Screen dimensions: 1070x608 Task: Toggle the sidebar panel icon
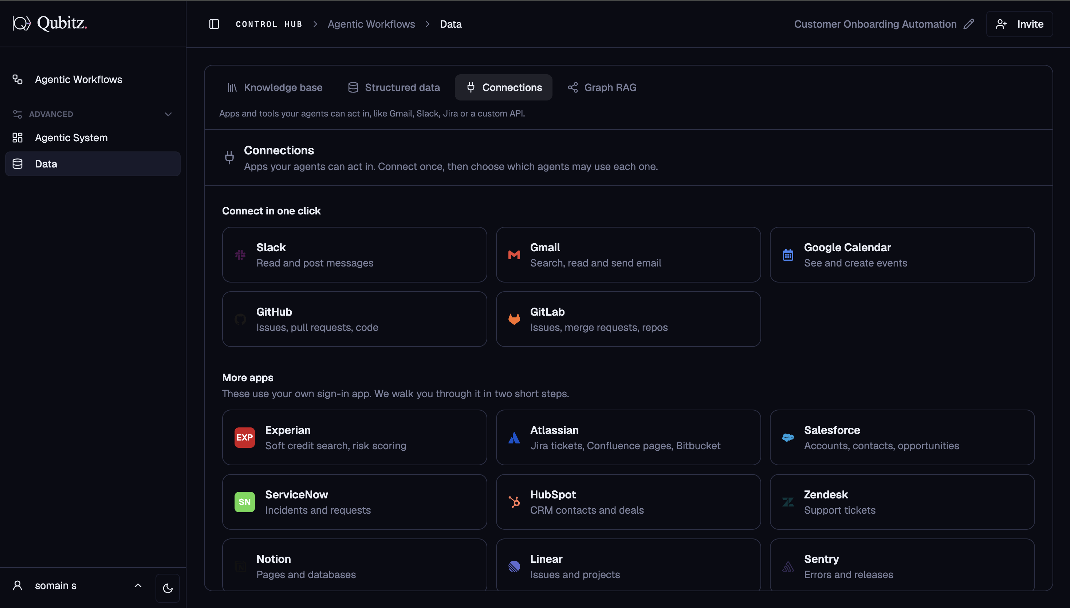(x=214, y=24)
